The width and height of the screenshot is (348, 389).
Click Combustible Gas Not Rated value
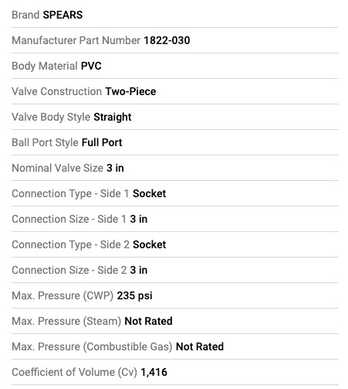pos(200,346)
